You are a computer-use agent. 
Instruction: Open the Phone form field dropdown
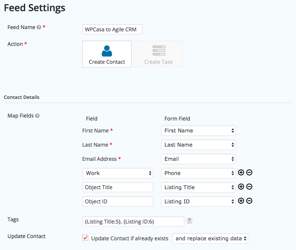click(x=198, y=173)
